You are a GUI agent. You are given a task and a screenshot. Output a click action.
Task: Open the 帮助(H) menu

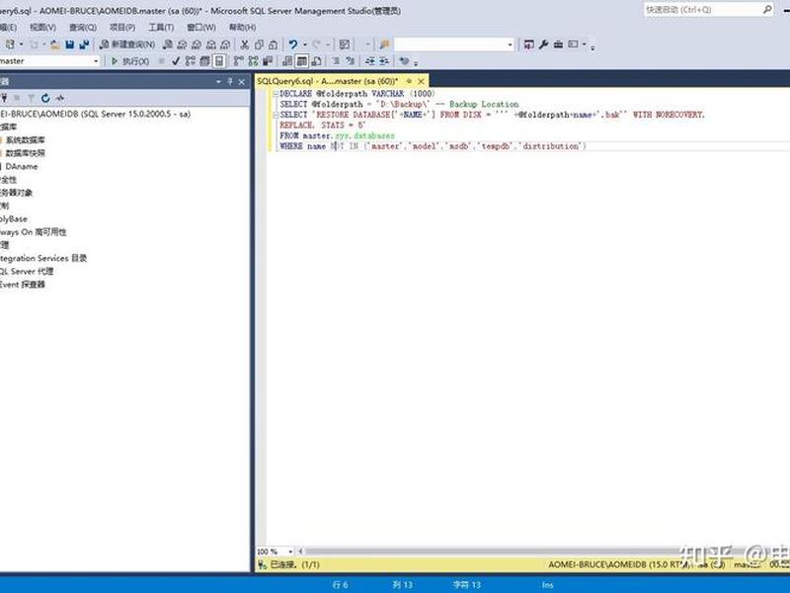(x=242, y=28)
